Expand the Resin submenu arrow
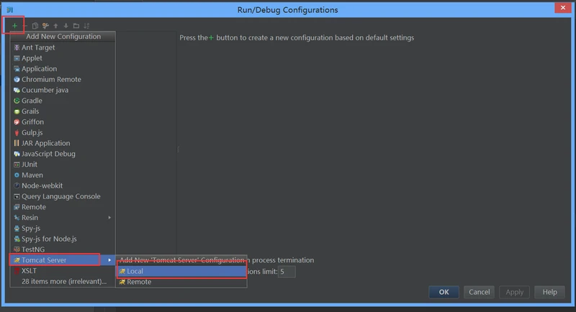576x312 pixels. pyautogui.click(x=109, y=217)
